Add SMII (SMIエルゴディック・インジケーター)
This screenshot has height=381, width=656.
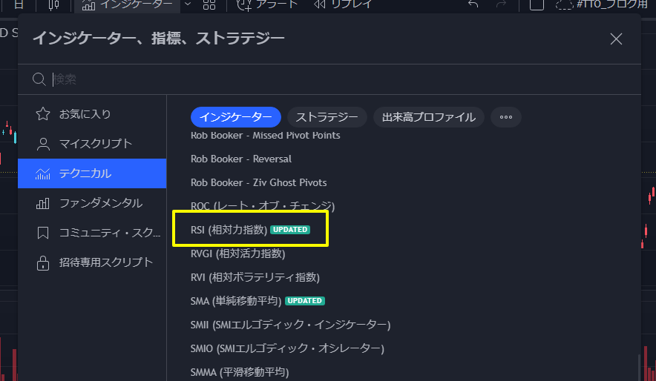coord(290,325)
